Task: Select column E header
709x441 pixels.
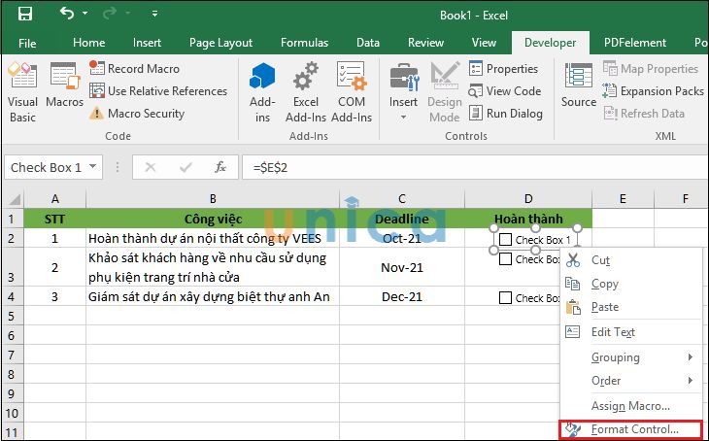Action: pos(623,198)
